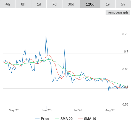The height and width of the screenshot is (126, 131).
Task: Click the Aug '26 axis label
Action: (x=110, y=110)
